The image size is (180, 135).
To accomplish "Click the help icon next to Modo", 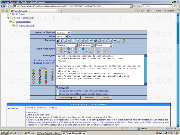I will pyautogui.click(x=70, y=36).
